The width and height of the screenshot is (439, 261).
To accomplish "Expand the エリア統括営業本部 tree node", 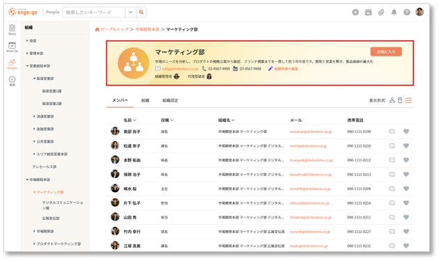I will (34, 154).
